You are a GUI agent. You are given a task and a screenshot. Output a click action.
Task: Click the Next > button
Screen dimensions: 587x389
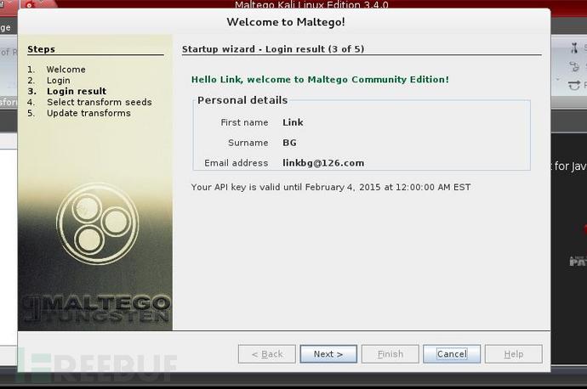coord(328,354)
